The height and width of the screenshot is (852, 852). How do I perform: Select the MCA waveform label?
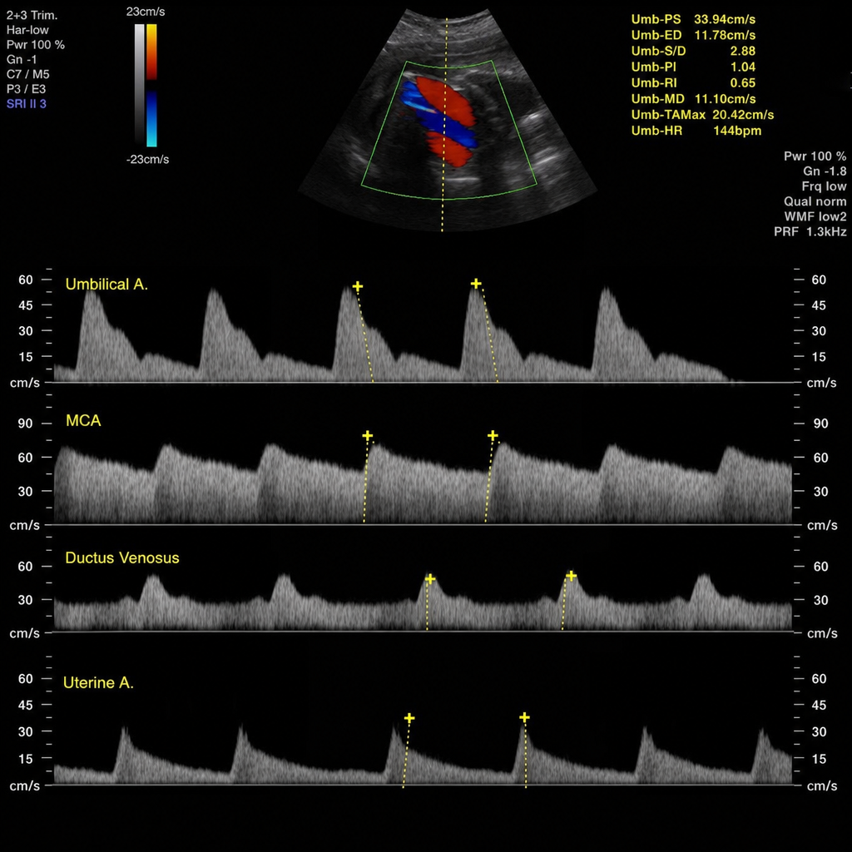click(x=83, y=420)
